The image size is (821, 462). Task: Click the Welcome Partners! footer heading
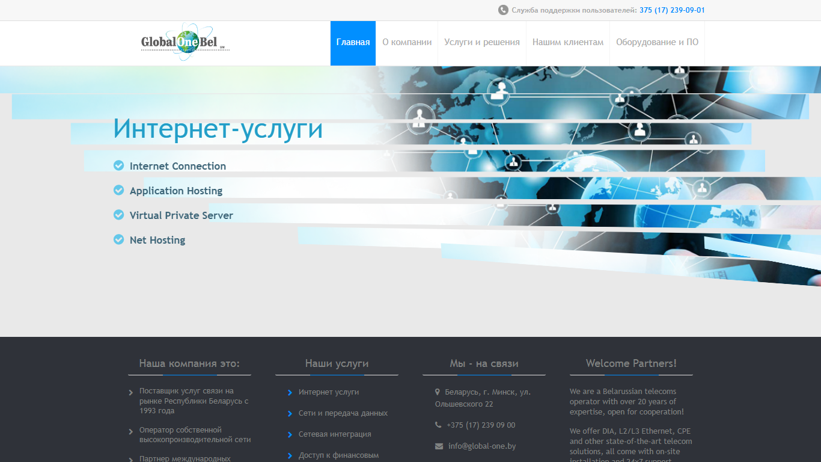[631, 363]
